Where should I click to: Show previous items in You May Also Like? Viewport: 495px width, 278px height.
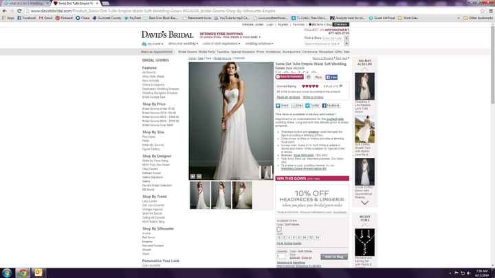364,69
